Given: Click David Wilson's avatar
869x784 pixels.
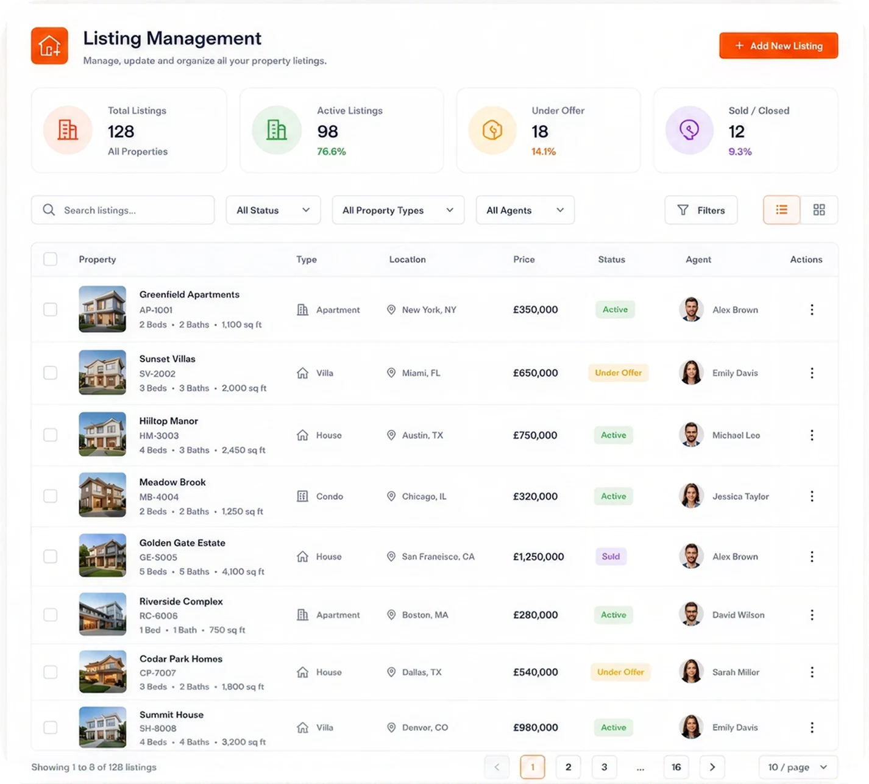Looking at the screenshot, I should click(691, 615).
